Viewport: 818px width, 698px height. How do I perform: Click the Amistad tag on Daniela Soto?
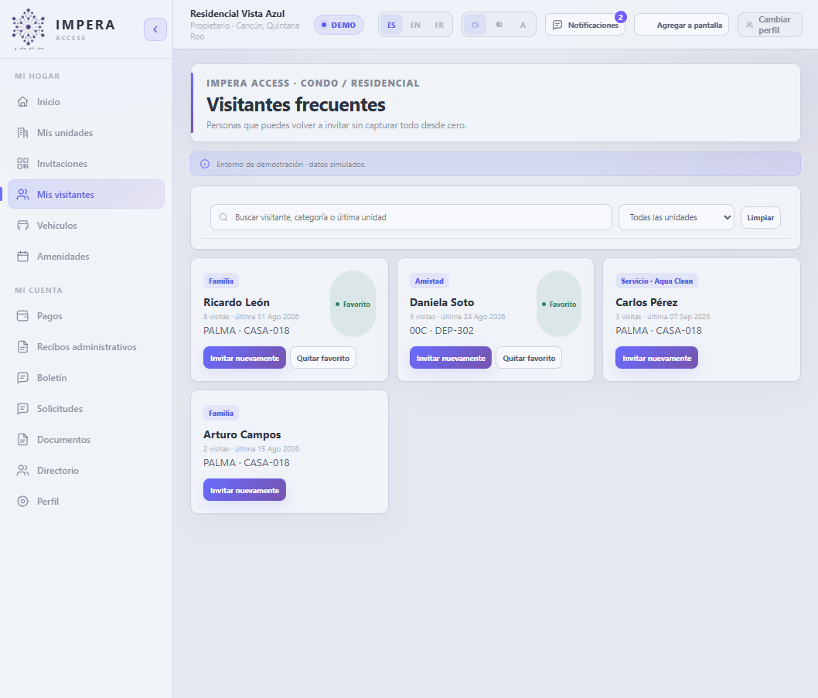pyautogui.click(x=429, y=281)
